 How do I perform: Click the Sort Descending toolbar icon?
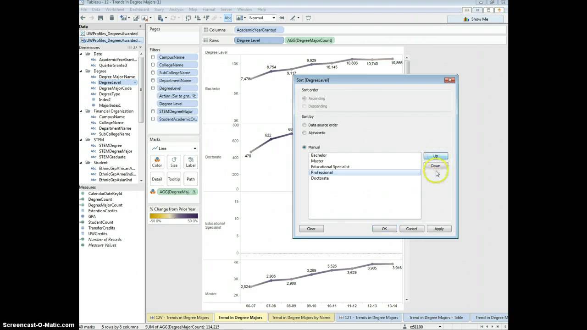point(207,18)
